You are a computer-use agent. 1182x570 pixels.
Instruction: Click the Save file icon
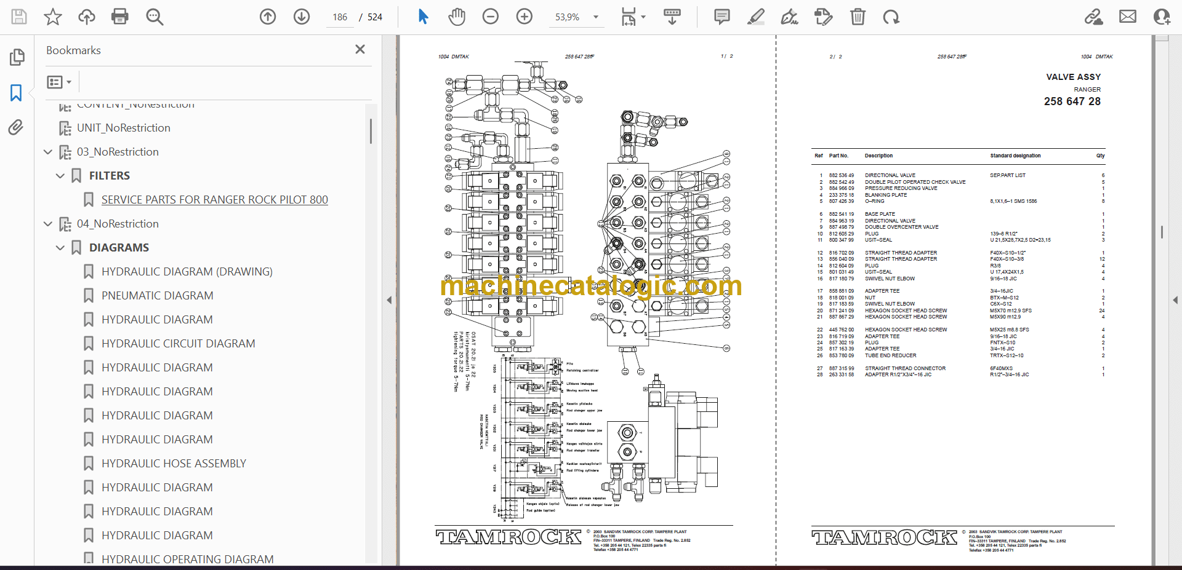[19, 17]
